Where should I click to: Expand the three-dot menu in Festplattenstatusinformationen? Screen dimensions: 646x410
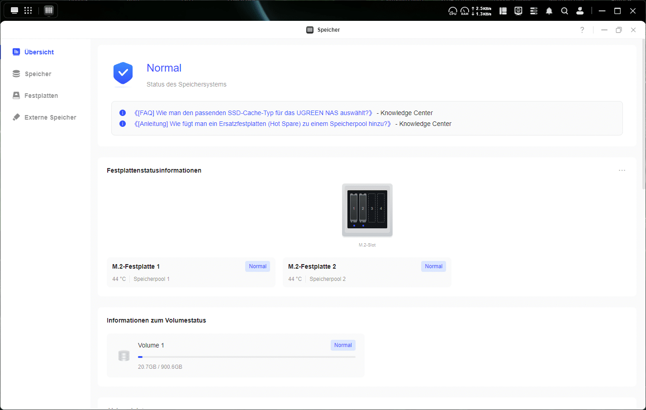tap(622, 170)
